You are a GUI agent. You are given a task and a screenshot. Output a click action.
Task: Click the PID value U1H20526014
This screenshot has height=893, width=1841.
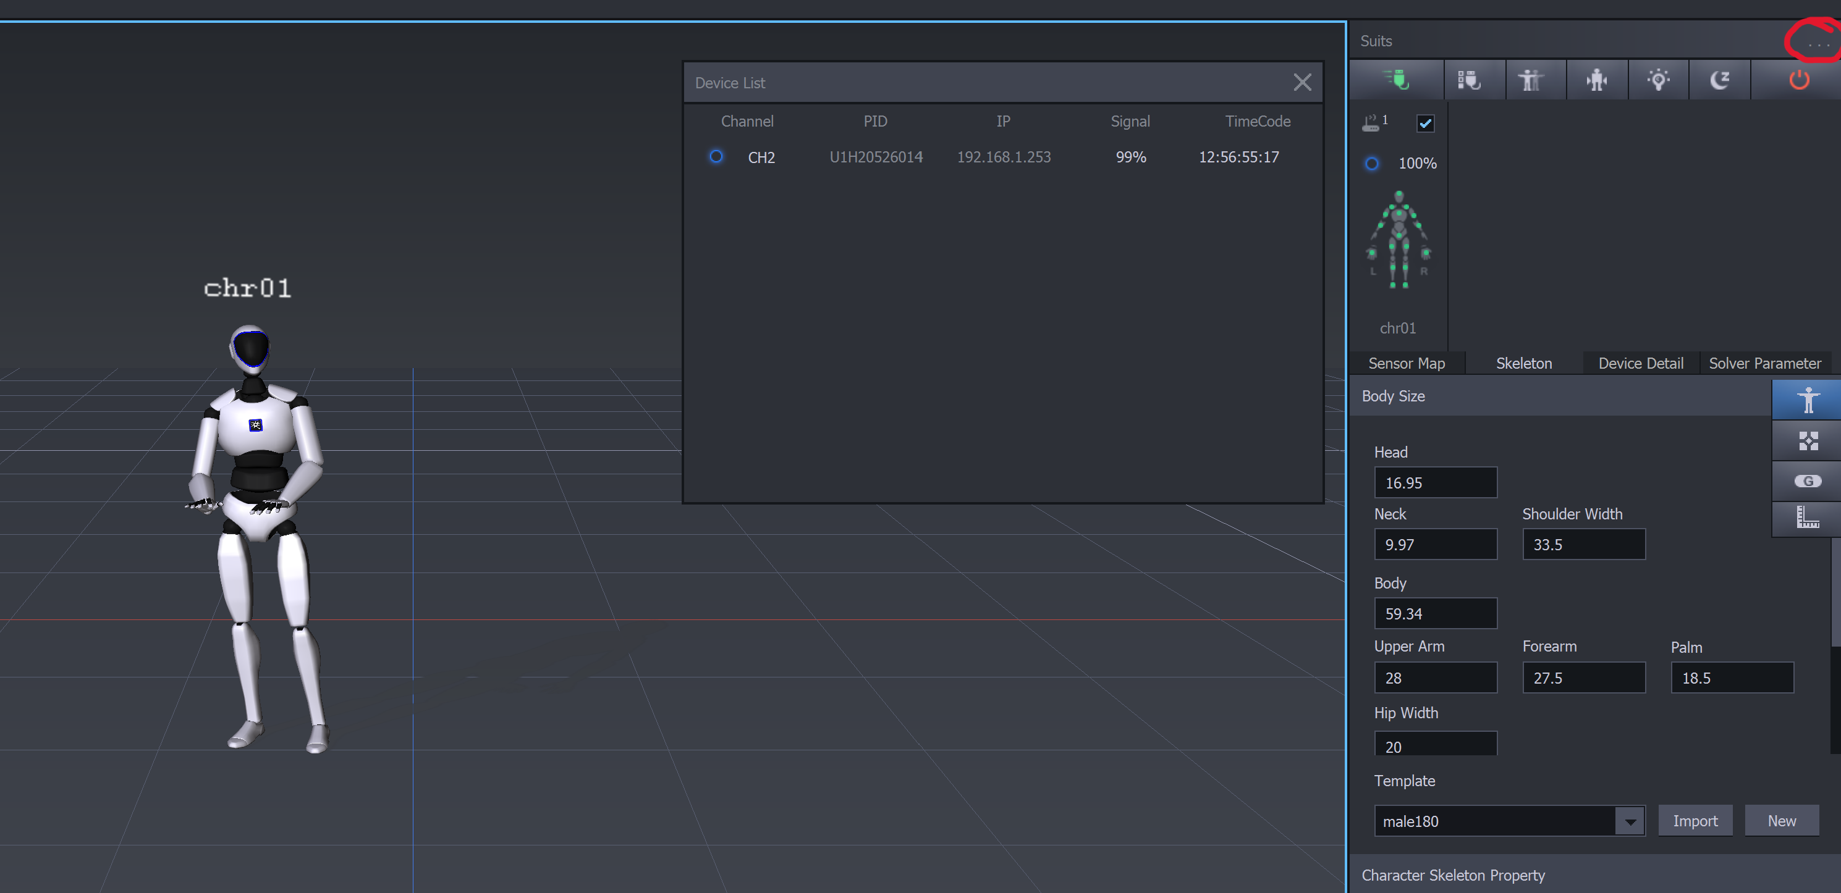click(876, 157)
